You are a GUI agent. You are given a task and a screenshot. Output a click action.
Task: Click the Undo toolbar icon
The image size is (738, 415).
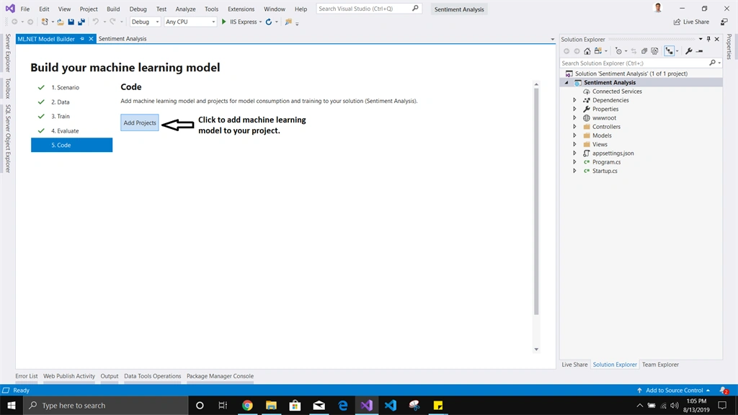pyautogui.click(x=96, y=22)
